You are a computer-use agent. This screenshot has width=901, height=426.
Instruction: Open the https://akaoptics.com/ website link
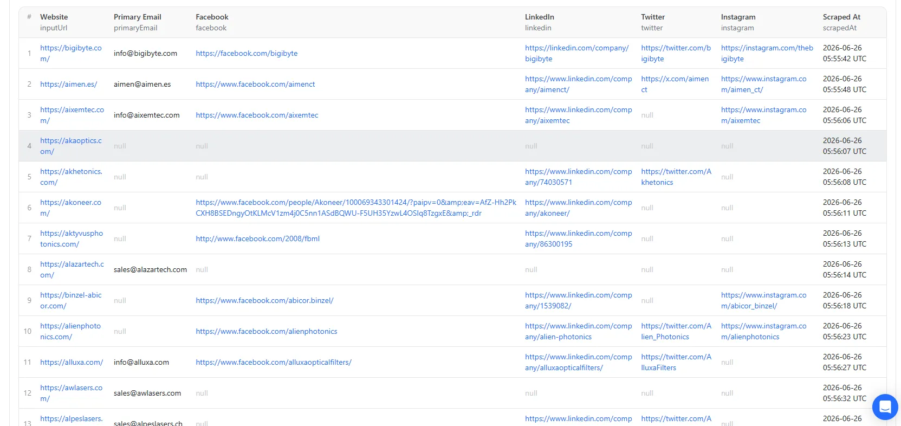pos(71,146)
